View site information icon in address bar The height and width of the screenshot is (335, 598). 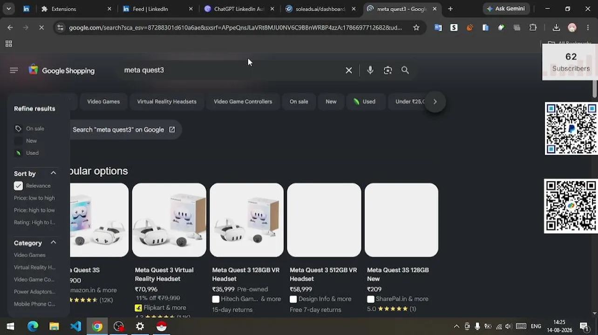60,27
